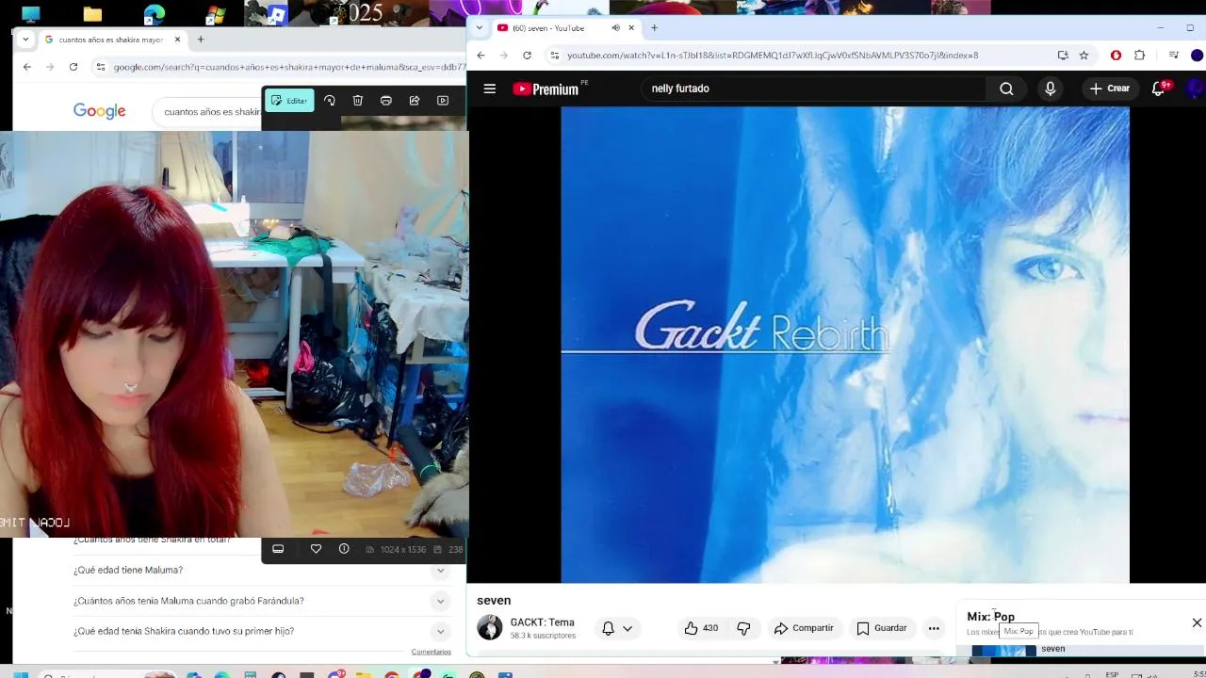View site information icon in YouTube address bar
This screenshot has width=1206, height=678.
click(x=554, y=56)
